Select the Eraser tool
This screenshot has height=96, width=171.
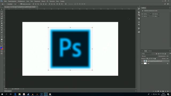coord(2,26)
